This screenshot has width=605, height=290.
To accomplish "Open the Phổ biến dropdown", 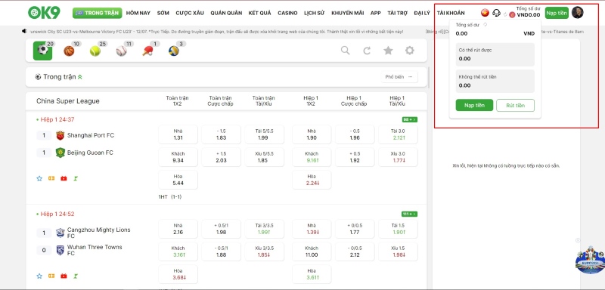I will coord(399,77).
